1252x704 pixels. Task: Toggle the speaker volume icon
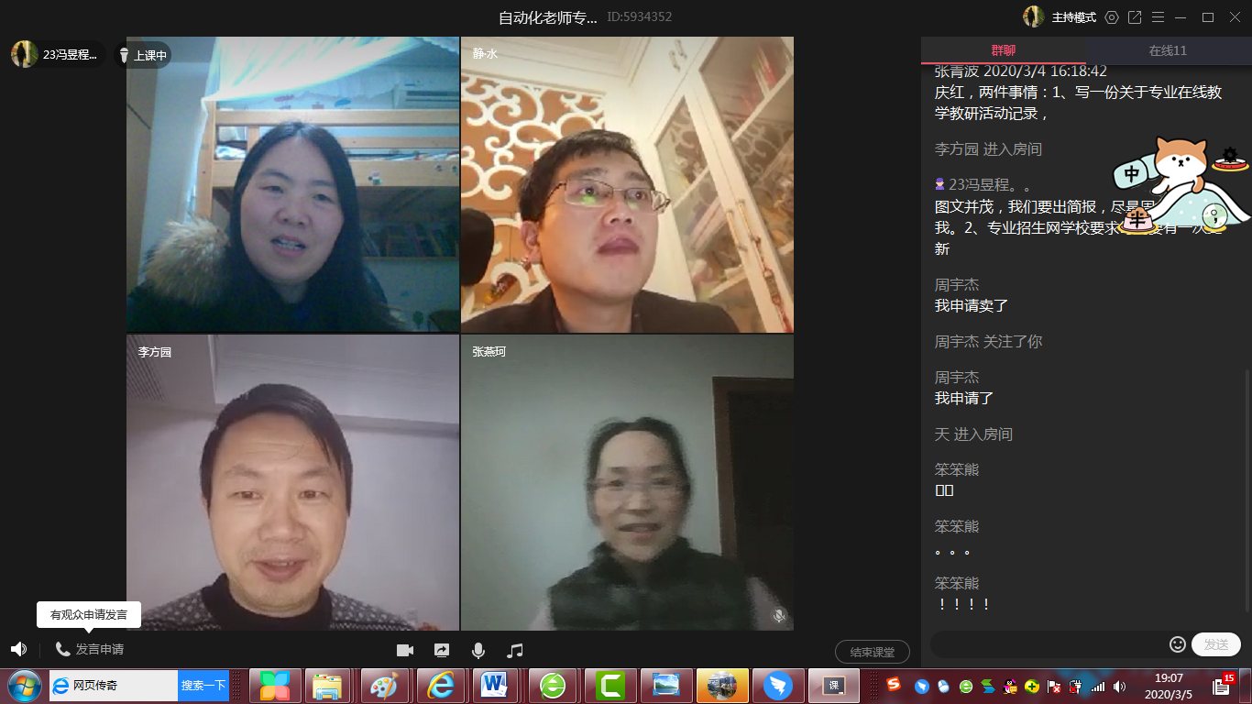(18, 649)
